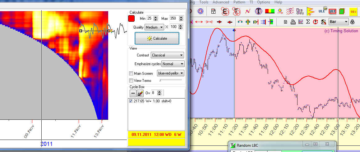Enable the Main Screen checkbox
The width and height of the screenshot is (360, 152).
point(131,74)
